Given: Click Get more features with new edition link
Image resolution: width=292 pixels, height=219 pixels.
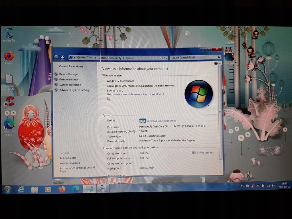Looking at the screenshot, I should (x=135, y=94).
